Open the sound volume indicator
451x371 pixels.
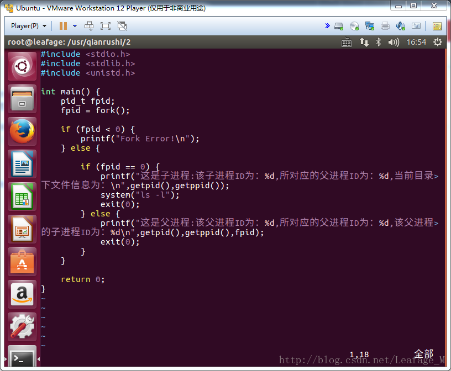click(x=394, y=43)
